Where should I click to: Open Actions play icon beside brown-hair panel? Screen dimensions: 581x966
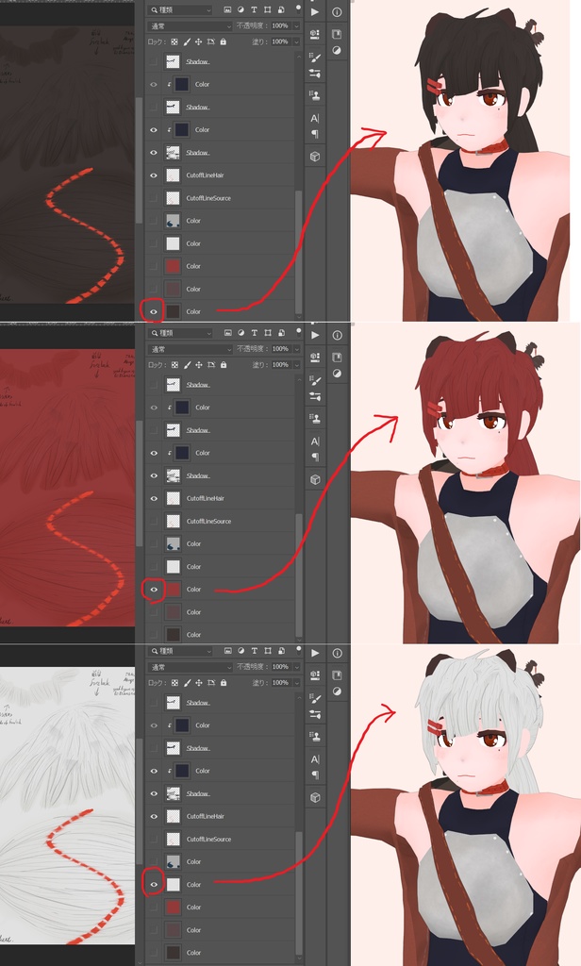(x=315, y=11)
